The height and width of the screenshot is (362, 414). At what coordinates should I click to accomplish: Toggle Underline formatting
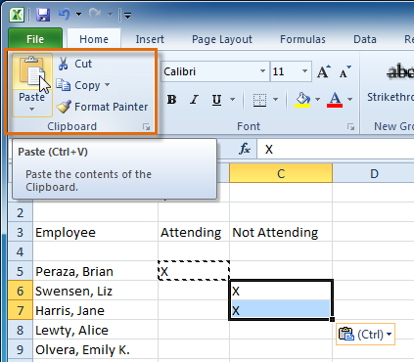click(216, 100)
